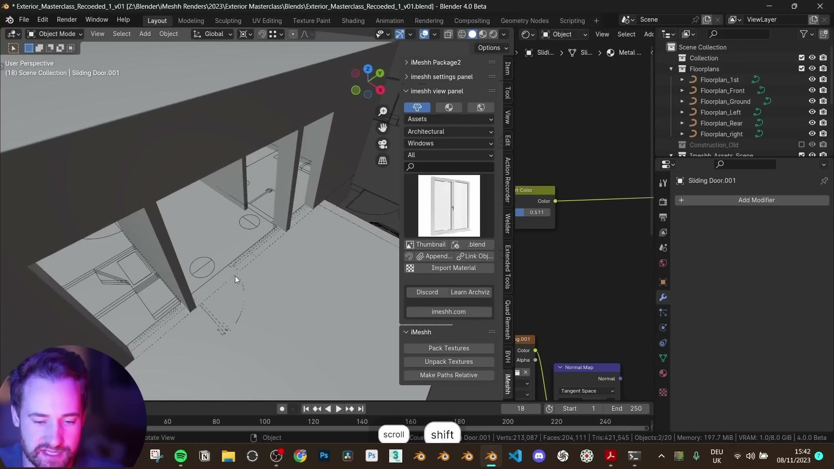834x469 pixels.
Task: Enable the Construction_Old collection checkbox
Action: 801,145
